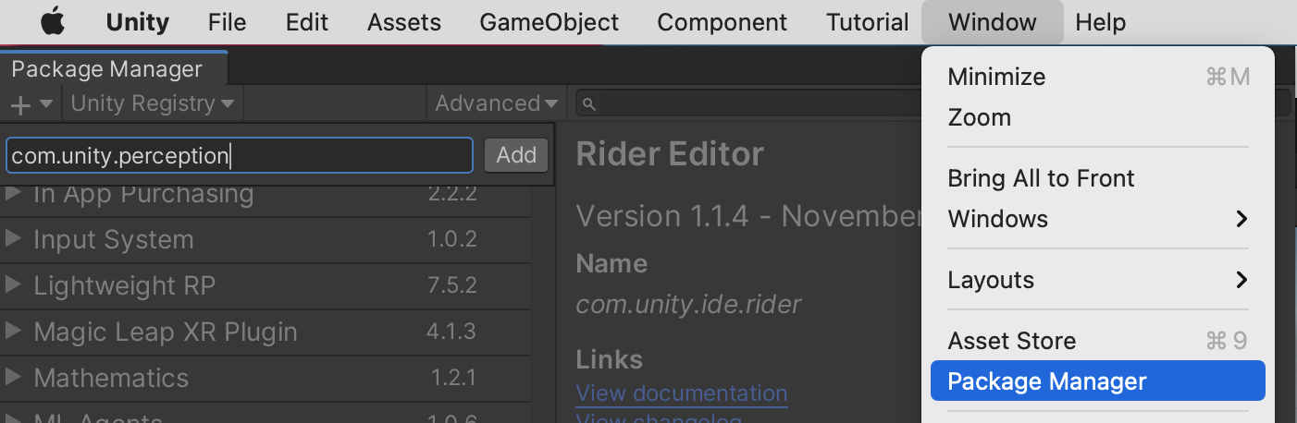Click the com.unity.perception text field
The image size is (1297, 423).
pyautogui.click(x=240, y=155)
